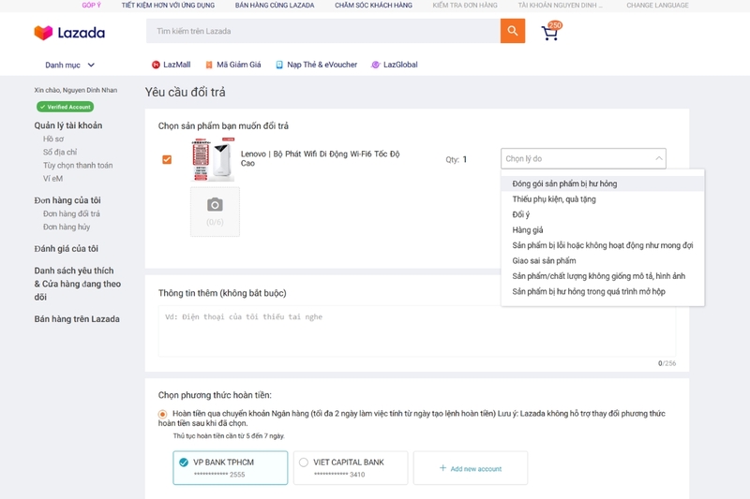Focus the Tìm kiếm trên Lazada search field
750x499 pixels.
(323, 31)
